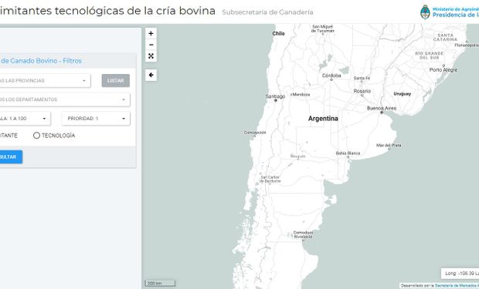Click the Ganado Bovino - Filtros header
The image size is (479, 289).
pyautogui.click(x=41, y=61)
